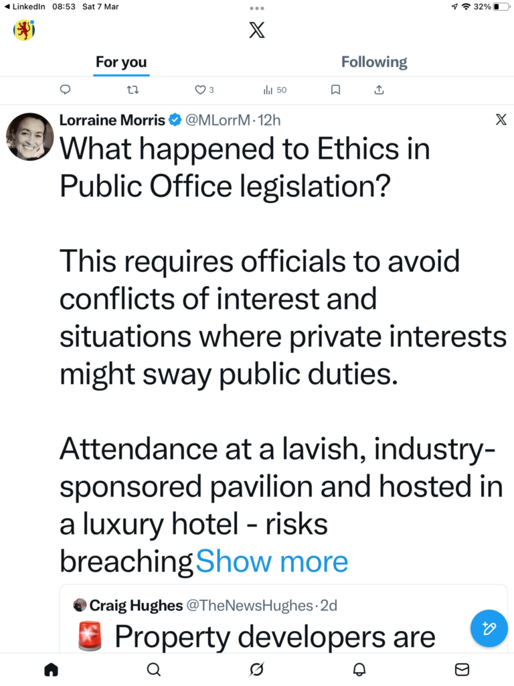The image size is (514, 686).
Task: Bookmark the top post
Action: [336, 90]
